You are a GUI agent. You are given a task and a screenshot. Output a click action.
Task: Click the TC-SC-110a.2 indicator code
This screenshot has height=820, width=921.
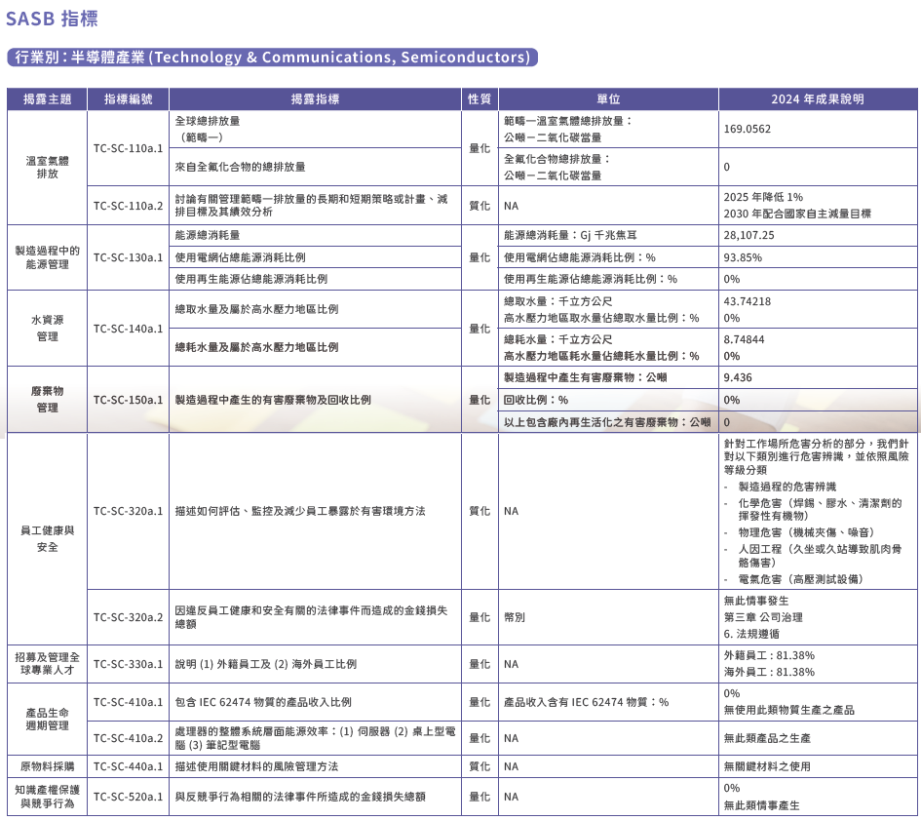point(128,206)
